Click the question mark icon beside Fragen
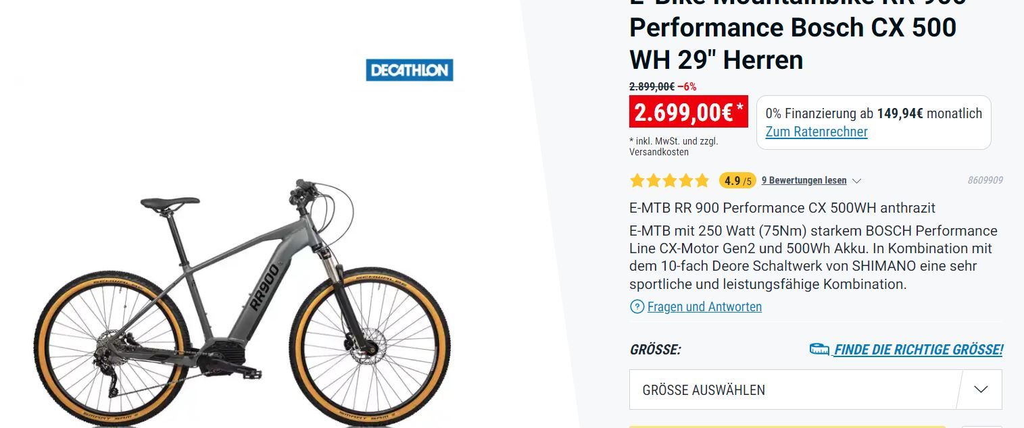 (x=637, y=307)
